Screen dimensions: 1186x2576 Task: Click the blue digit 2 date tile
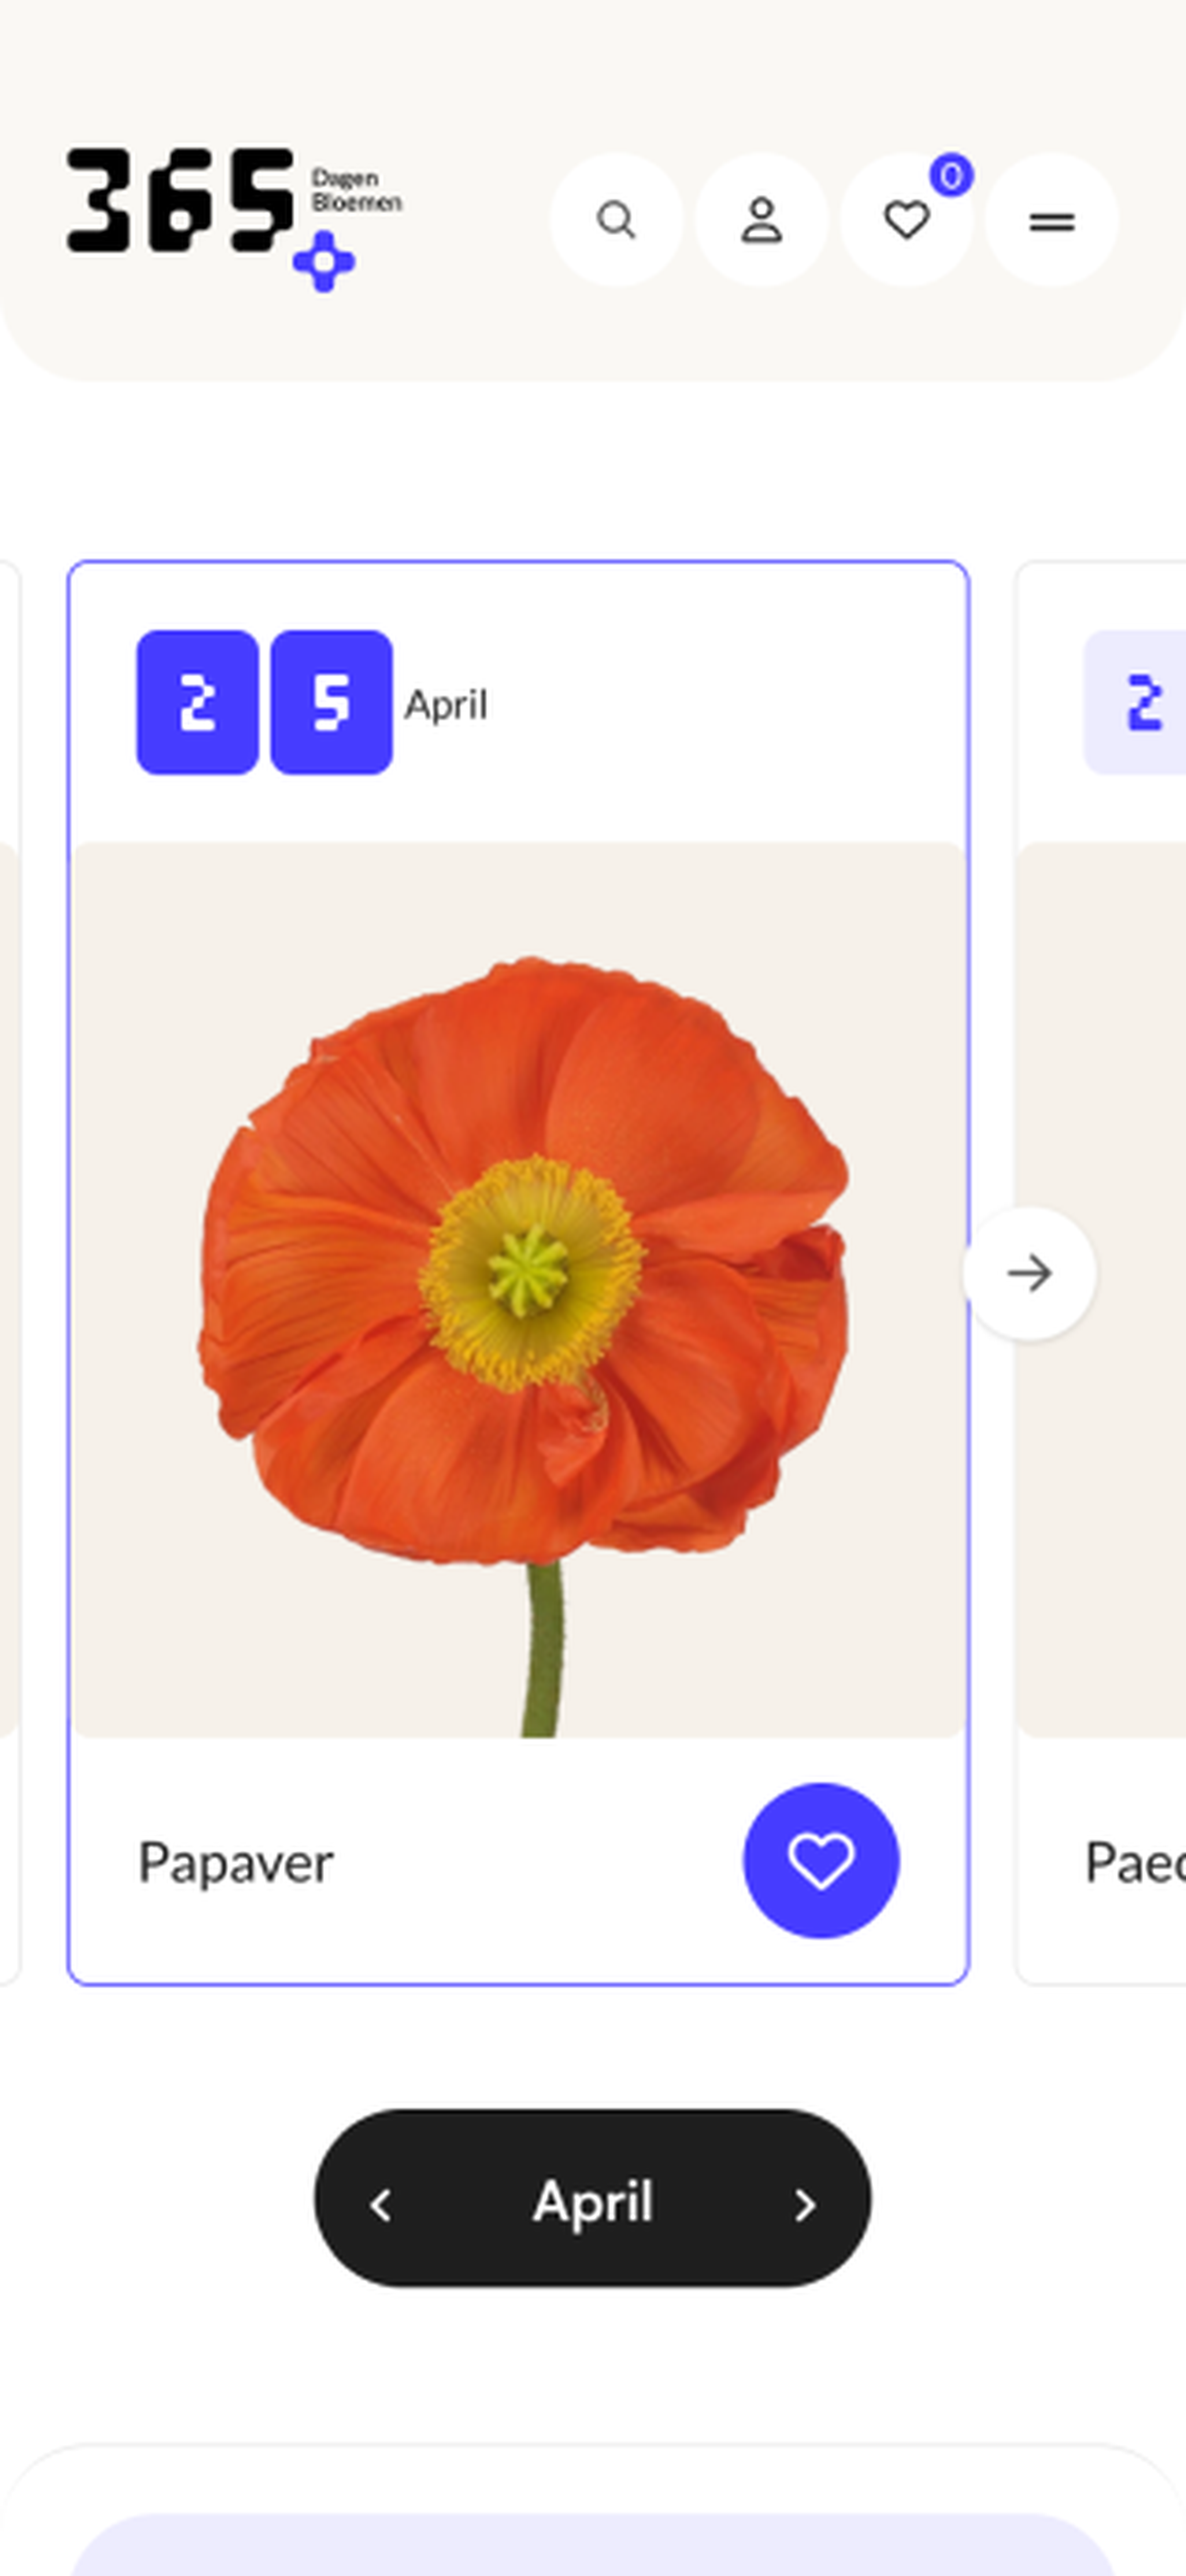click(197, 702)
